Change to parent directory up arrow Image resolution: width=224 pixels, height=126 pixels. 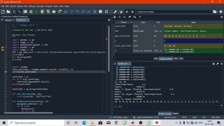(x=221, y=12)
